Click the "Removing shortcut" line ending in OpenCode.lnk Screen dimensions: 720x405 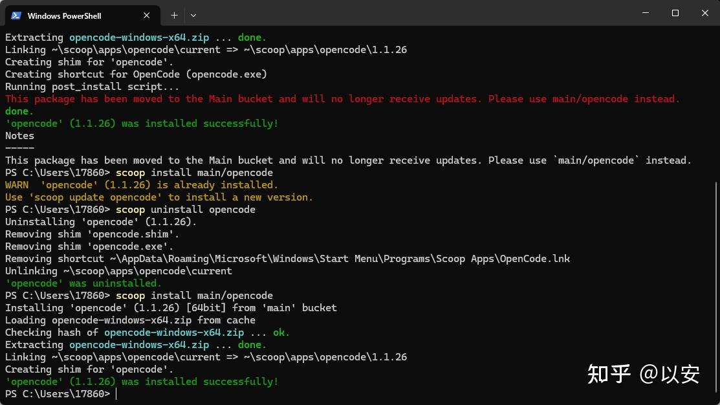click(x=287, y=259)
